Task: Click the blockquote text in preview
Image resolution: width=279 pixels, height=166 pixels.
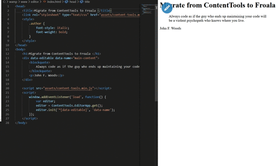Action: (x=218, y=18)
